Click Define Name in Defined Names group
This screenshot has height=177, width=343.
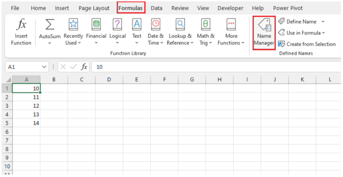click(297, 21)
